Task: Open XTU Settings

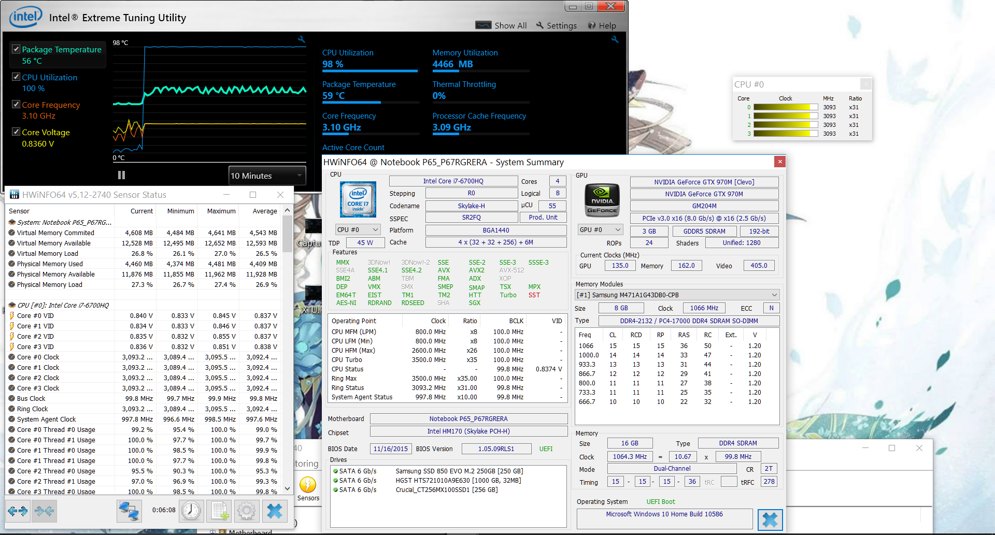Action: pyautogui.click(x=556, y=25)
